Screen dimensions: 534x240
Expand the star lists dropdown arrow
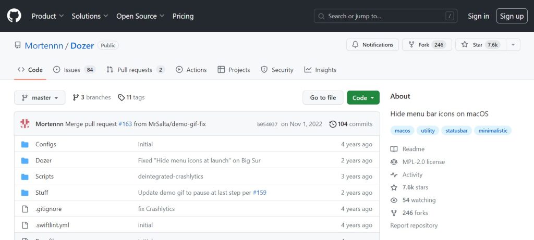tap(513, 45)
